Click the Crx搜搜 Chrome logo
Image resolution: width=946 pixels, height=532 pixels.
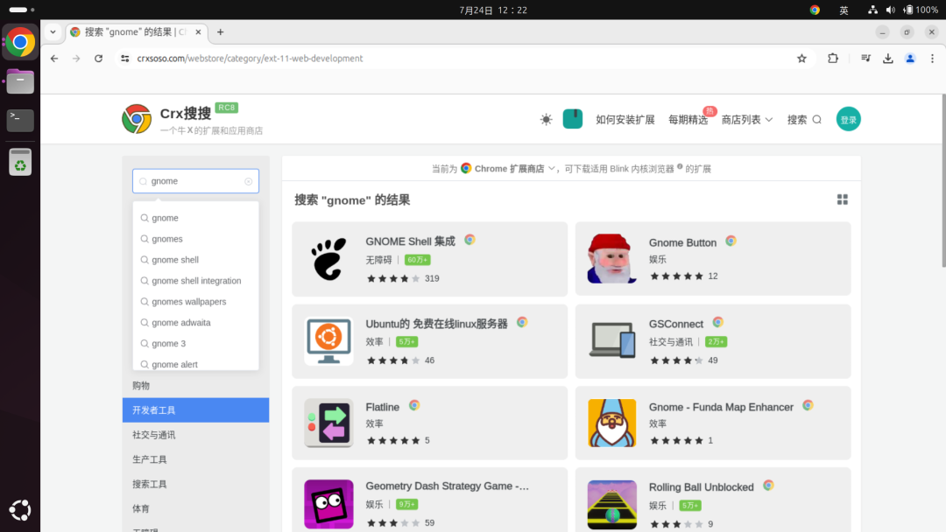137,119
